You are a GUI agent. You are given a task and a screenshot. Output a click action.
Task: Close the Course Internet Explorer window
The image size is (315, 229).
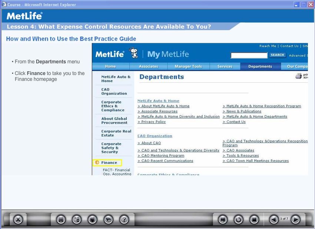(311, 4)
